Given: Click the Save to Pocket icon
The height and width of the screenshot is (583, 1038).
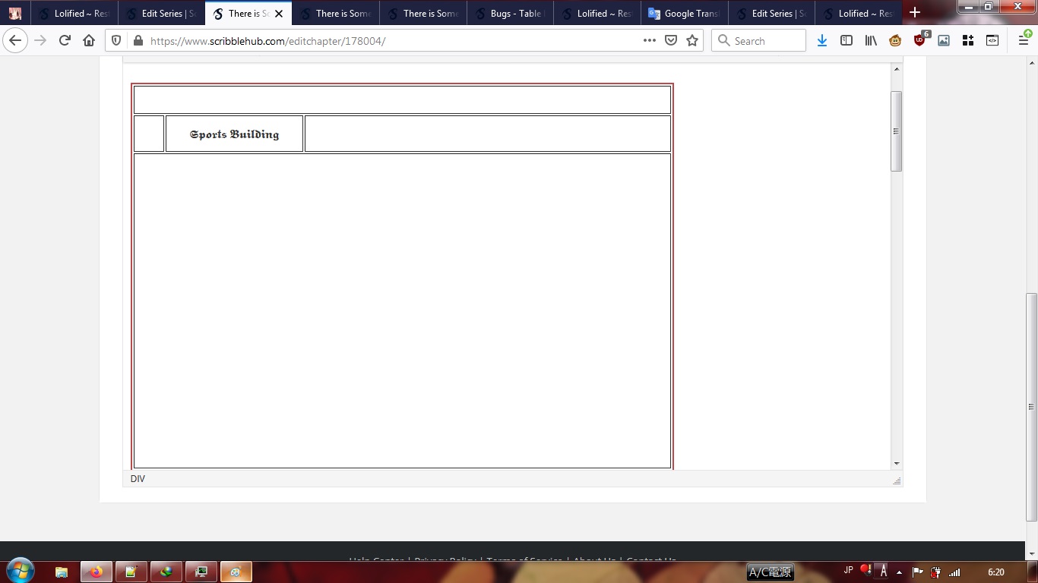Looking at the screenshot, I should point(671,41).
